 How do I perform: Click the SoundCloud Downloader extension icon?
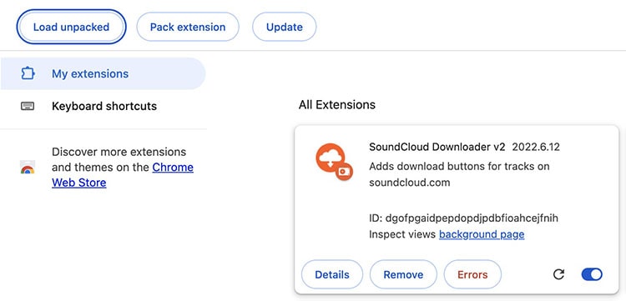[335, 163]
